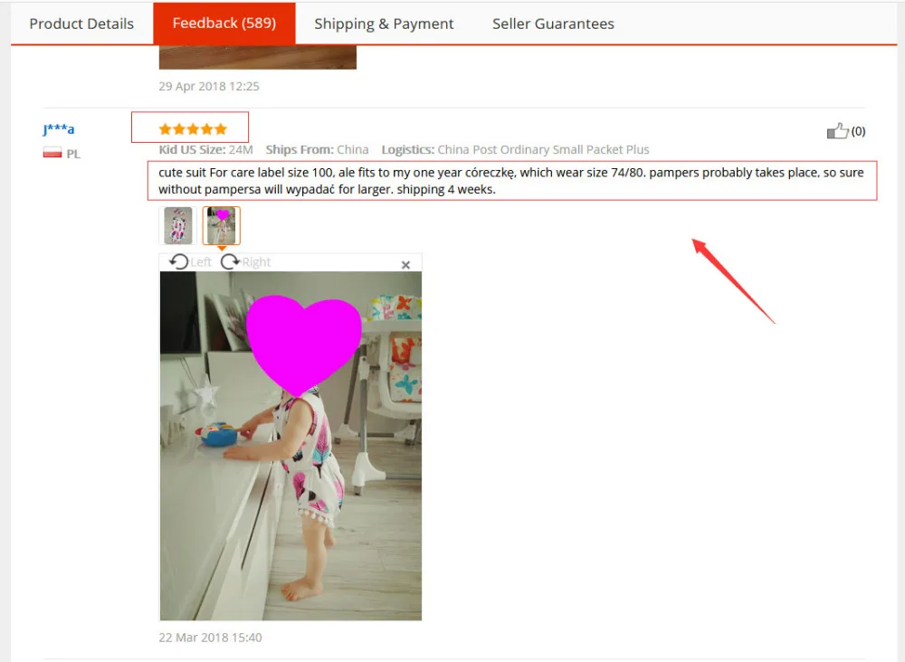The height and width of the screenshot is (662, 905).
Task: Switch to the Feedback (589) tab
Action: pos(224,24)
